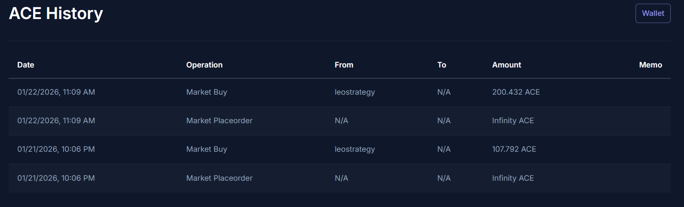Click the Market Buy entry from 01/21/2026
This screenshot has width=684, height=207.
207,149
